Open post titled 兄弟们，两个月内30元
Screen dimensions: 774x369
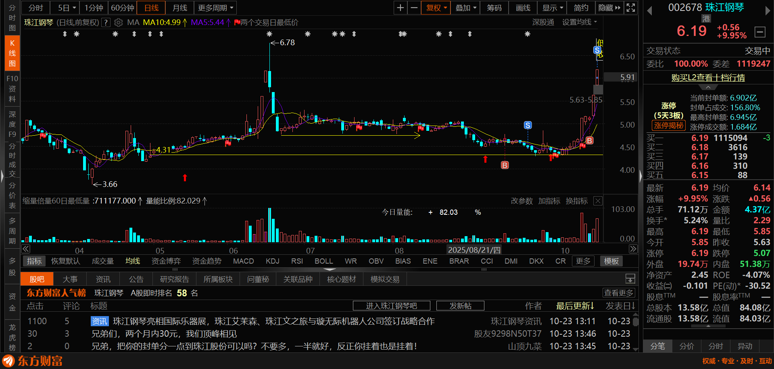164,334
